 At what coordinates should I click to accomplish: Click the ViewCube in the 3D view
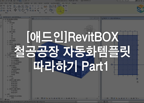[89, 28]
